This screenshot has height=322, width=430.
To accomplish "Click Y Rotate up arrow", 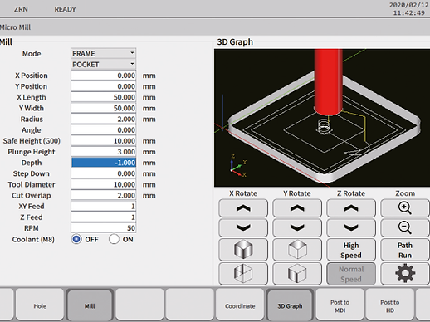I will coord(297,208).
